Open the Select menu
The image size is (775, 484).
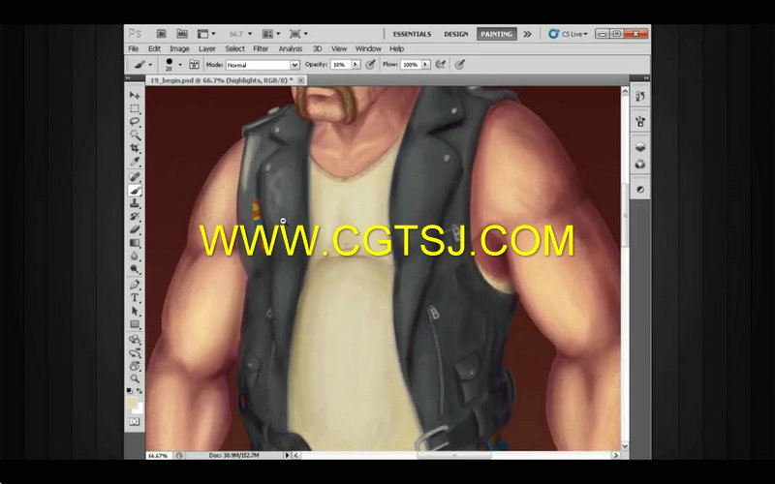coord(234,49)
